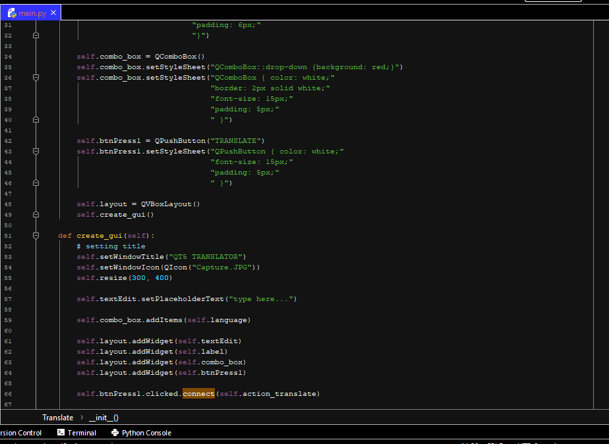Click the "# setting title" comment
The height and width of the screenshot is (444, 609).
click(111, 246)
